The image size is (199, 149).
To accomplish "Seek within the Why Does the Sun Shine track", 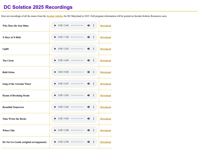I will pyautogui.click(x=77, y=25).
